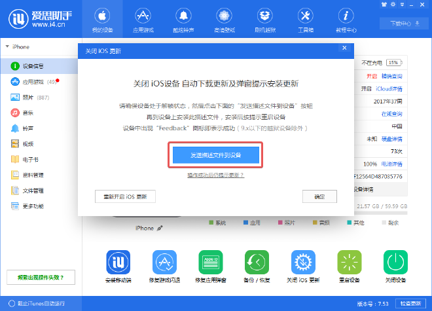Open the 应用游戏 apps and games tab
432x311 pixels.
pos(143,19)
